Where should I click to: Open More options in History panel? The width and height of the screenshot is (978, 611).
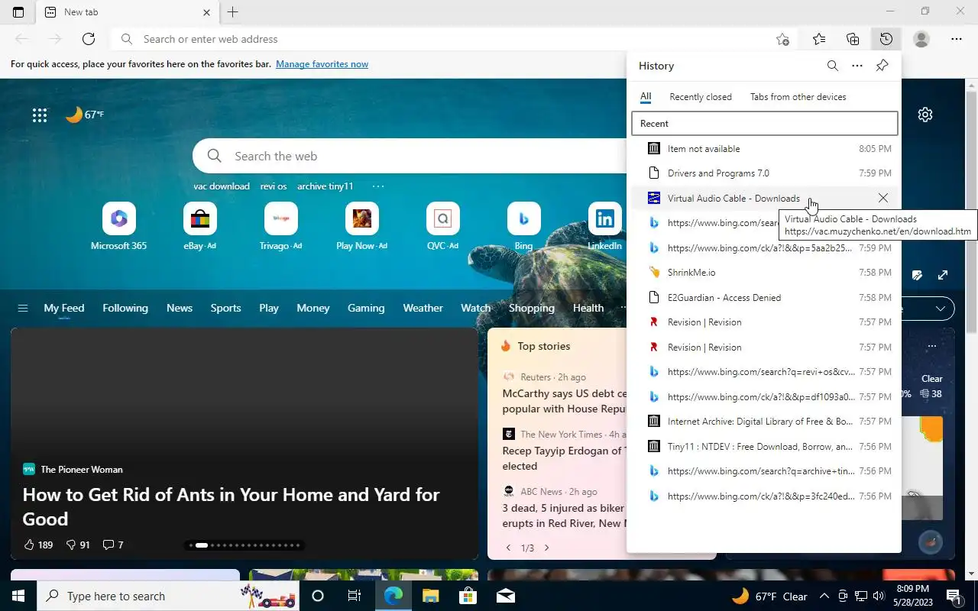[857, 66]
